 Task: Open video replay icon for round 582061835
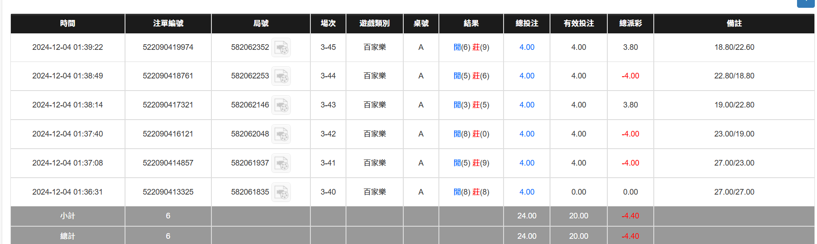[x=281, y=192]
